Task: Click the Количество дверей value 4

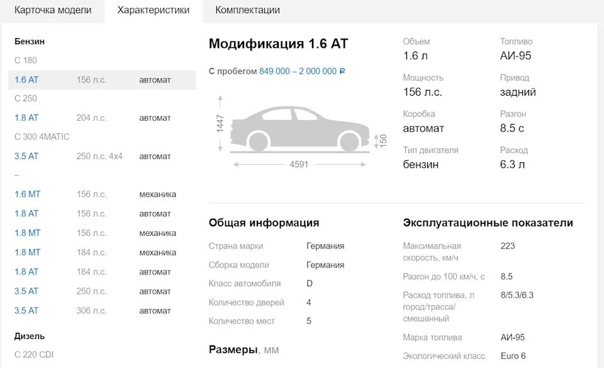Action: point(308,303)
